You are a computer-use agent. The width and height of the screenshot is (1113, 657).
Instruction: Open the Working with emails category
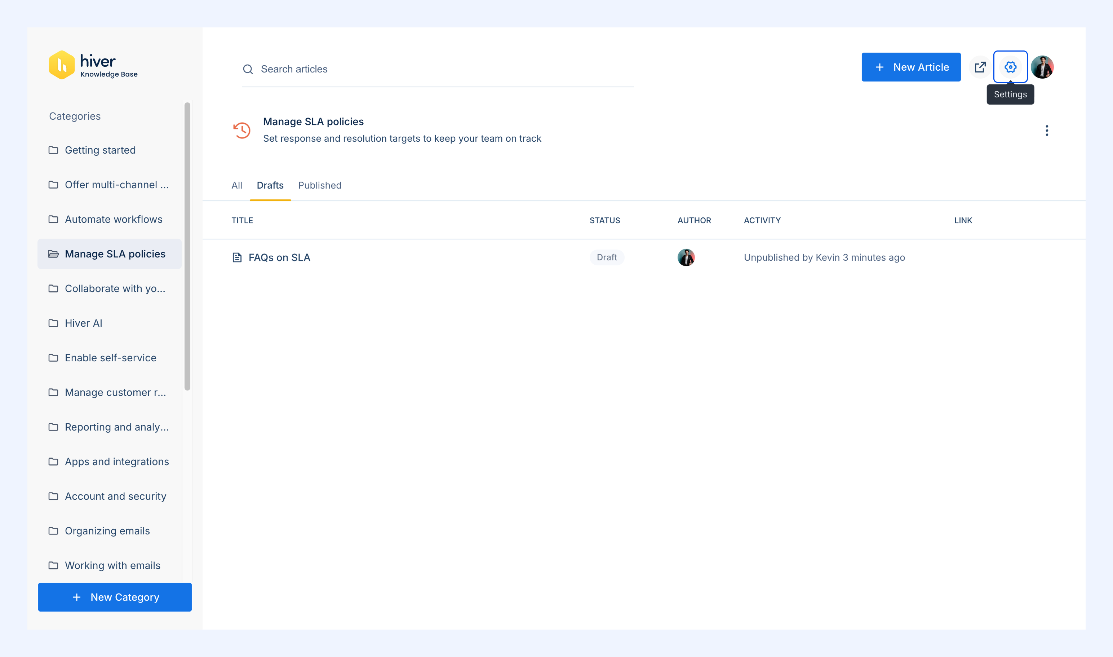pyautogui.click(x=109, y=565)
